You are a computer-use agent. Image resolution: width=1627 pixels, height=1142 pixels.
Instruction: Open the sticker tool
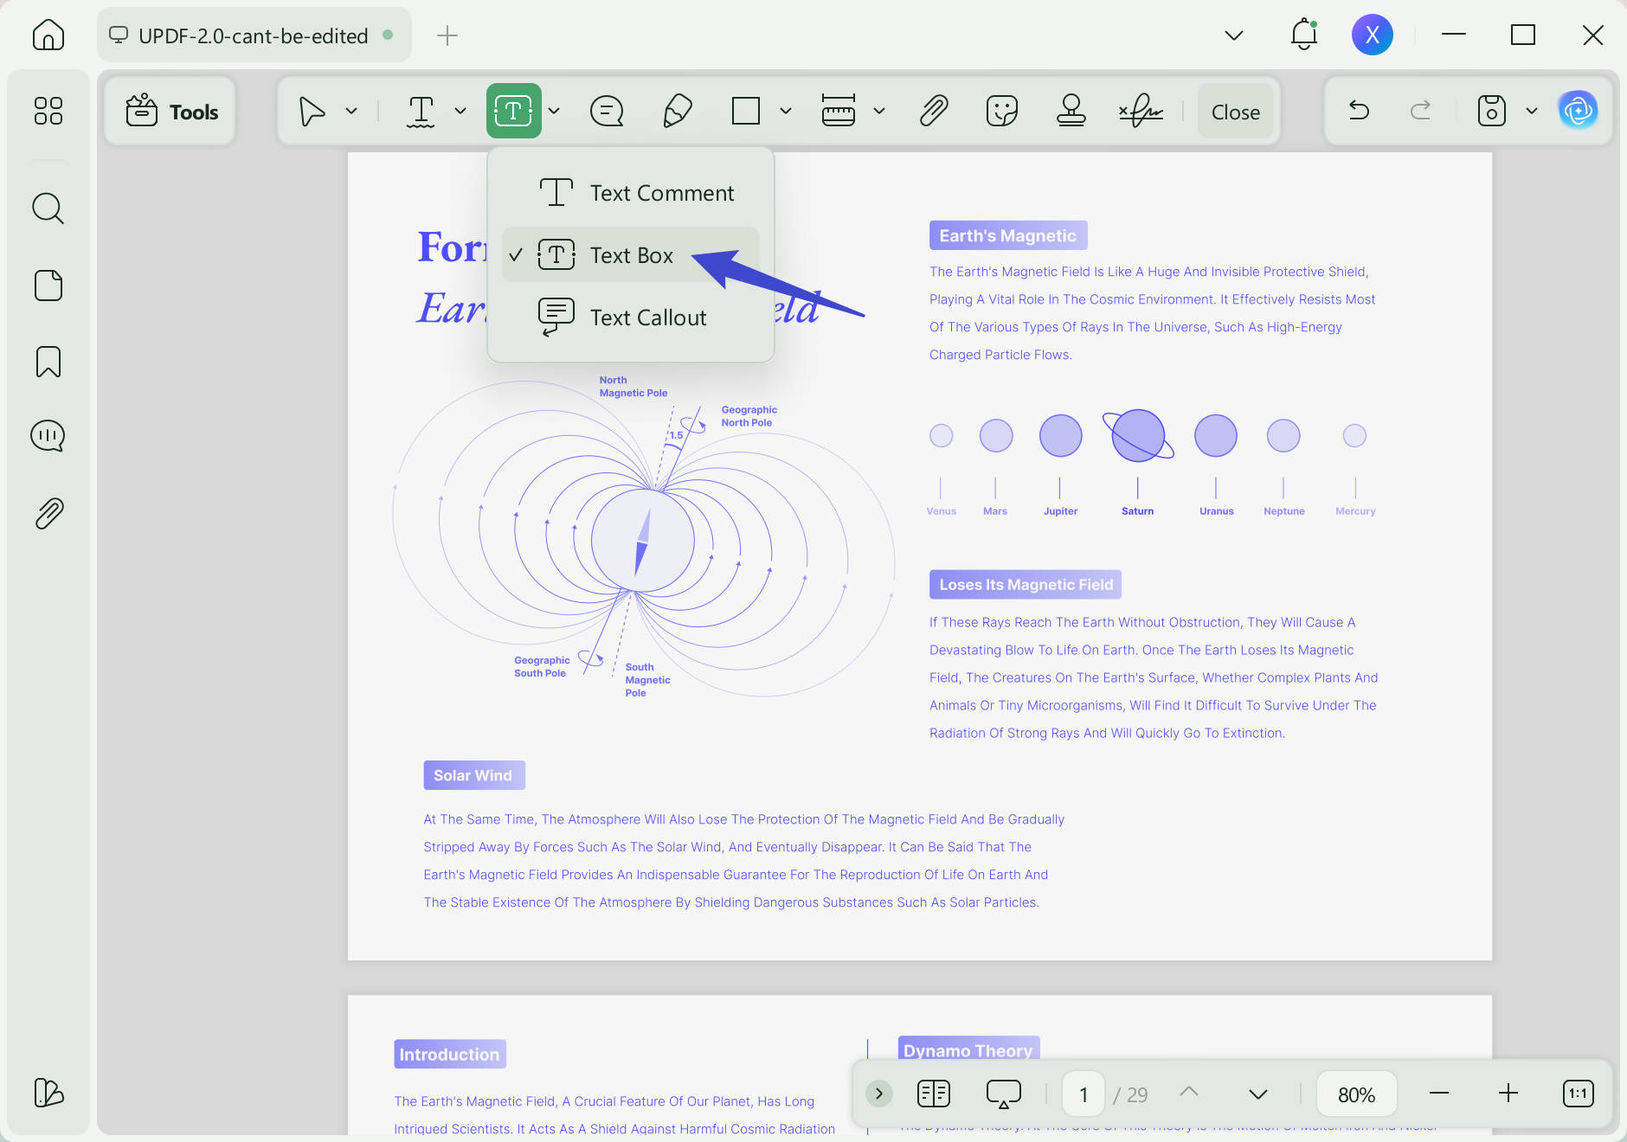click(1002, 111)
